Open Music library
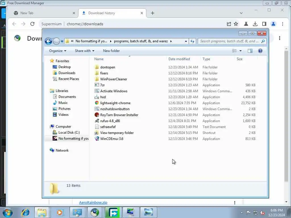Screen dimensions: 291x218 63,103
